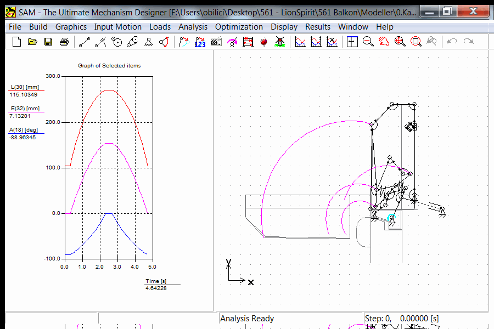494x329 pixels.
Task: Open the Results menu
Action: point(318,26)
